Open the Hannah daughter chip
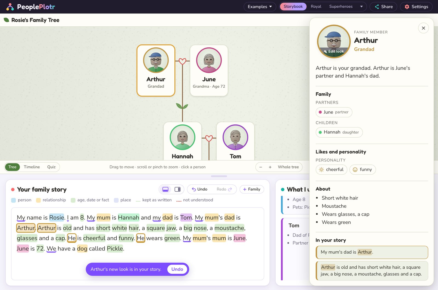Screen dimensions: 438x290 (x=339, y=132)
